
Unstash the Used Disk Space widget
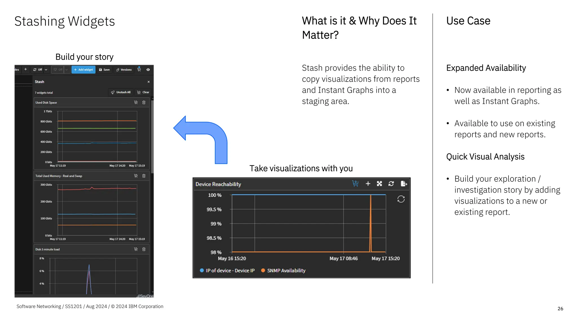click(136, 102)
